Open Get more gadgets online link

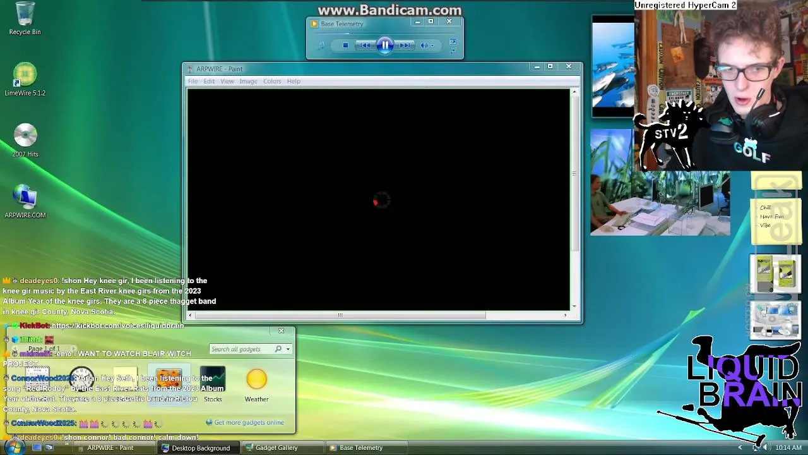tap(249, 422)
